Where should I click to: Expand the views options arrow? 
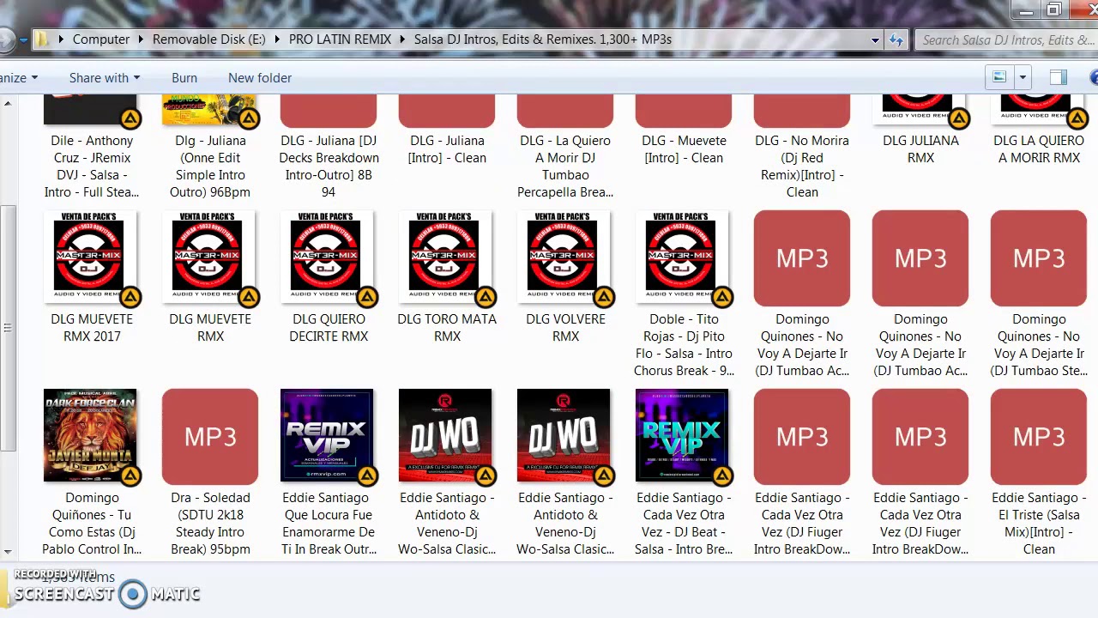tap(1022, 77)
